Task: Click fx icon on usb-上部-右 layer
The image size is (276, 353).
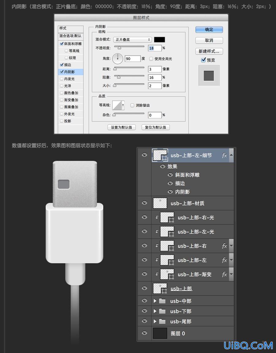Action: point(224,246)
